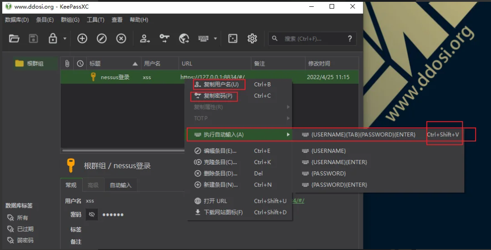This screenshot has height=250, width=491.
Task: Toggle password visibility eye icon
Action: [92, 215]
